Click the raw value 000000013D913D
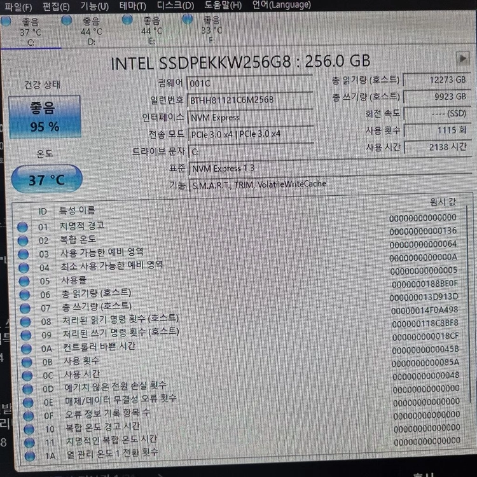This screenshot has width=477, height=477. click(x=424, y=297)
